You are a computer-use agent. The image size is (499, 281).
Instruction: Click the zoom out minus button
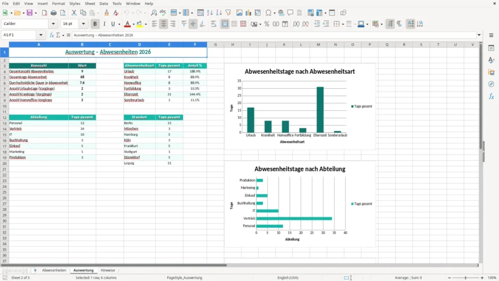point(449,278)
